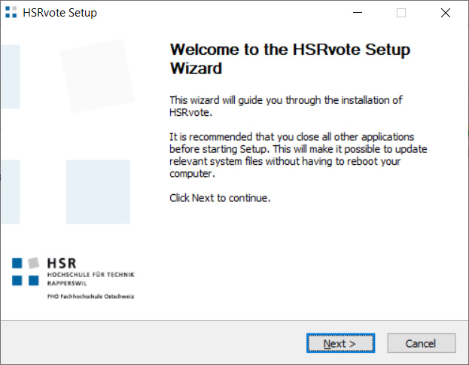The height and width of the screenshot is (365, 469).
Task: Click the gray square in HSR logo
Action: 33,263
